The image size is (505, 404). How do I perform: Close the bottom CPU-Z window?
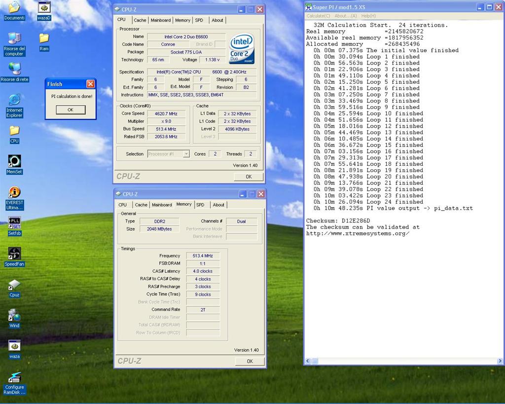[x=261, y=194]
